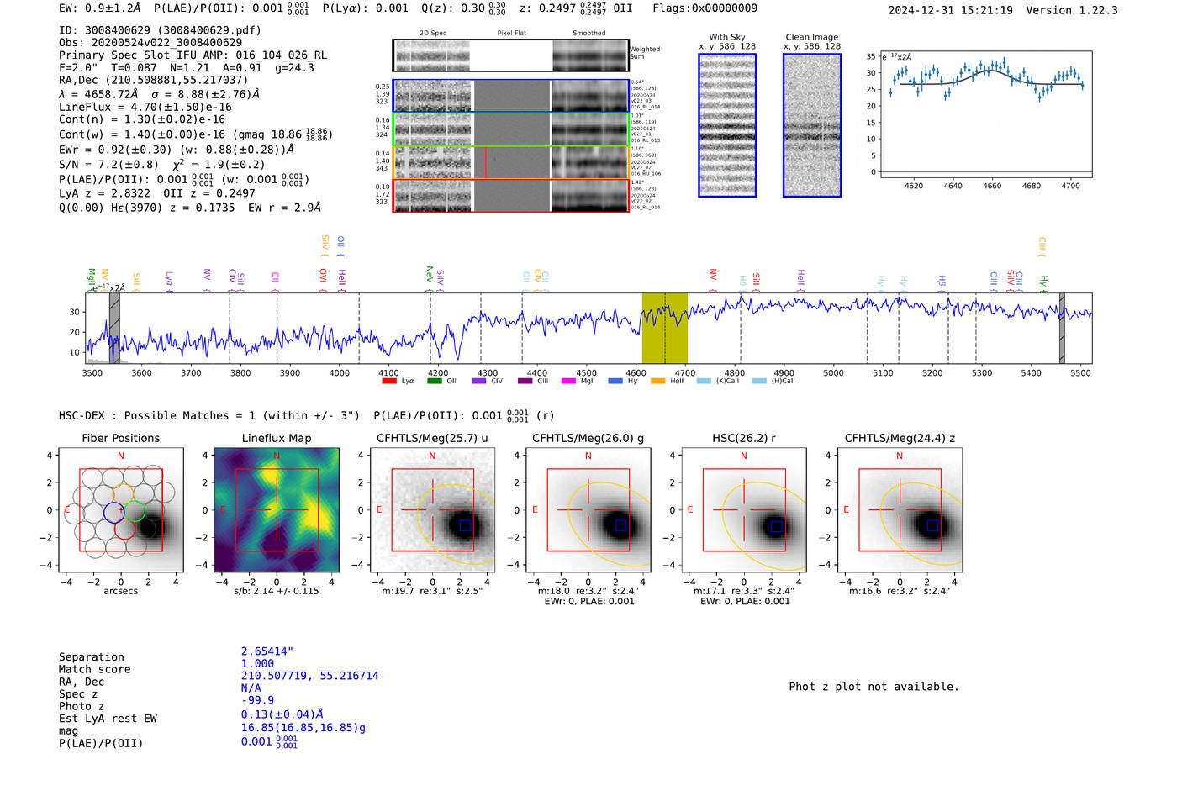Click the Phot z plot not available message

(x=874, y=687)
